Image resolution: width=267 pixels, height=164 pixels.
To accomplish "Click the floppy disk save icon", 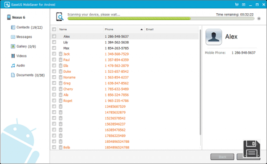I will 252,149.
